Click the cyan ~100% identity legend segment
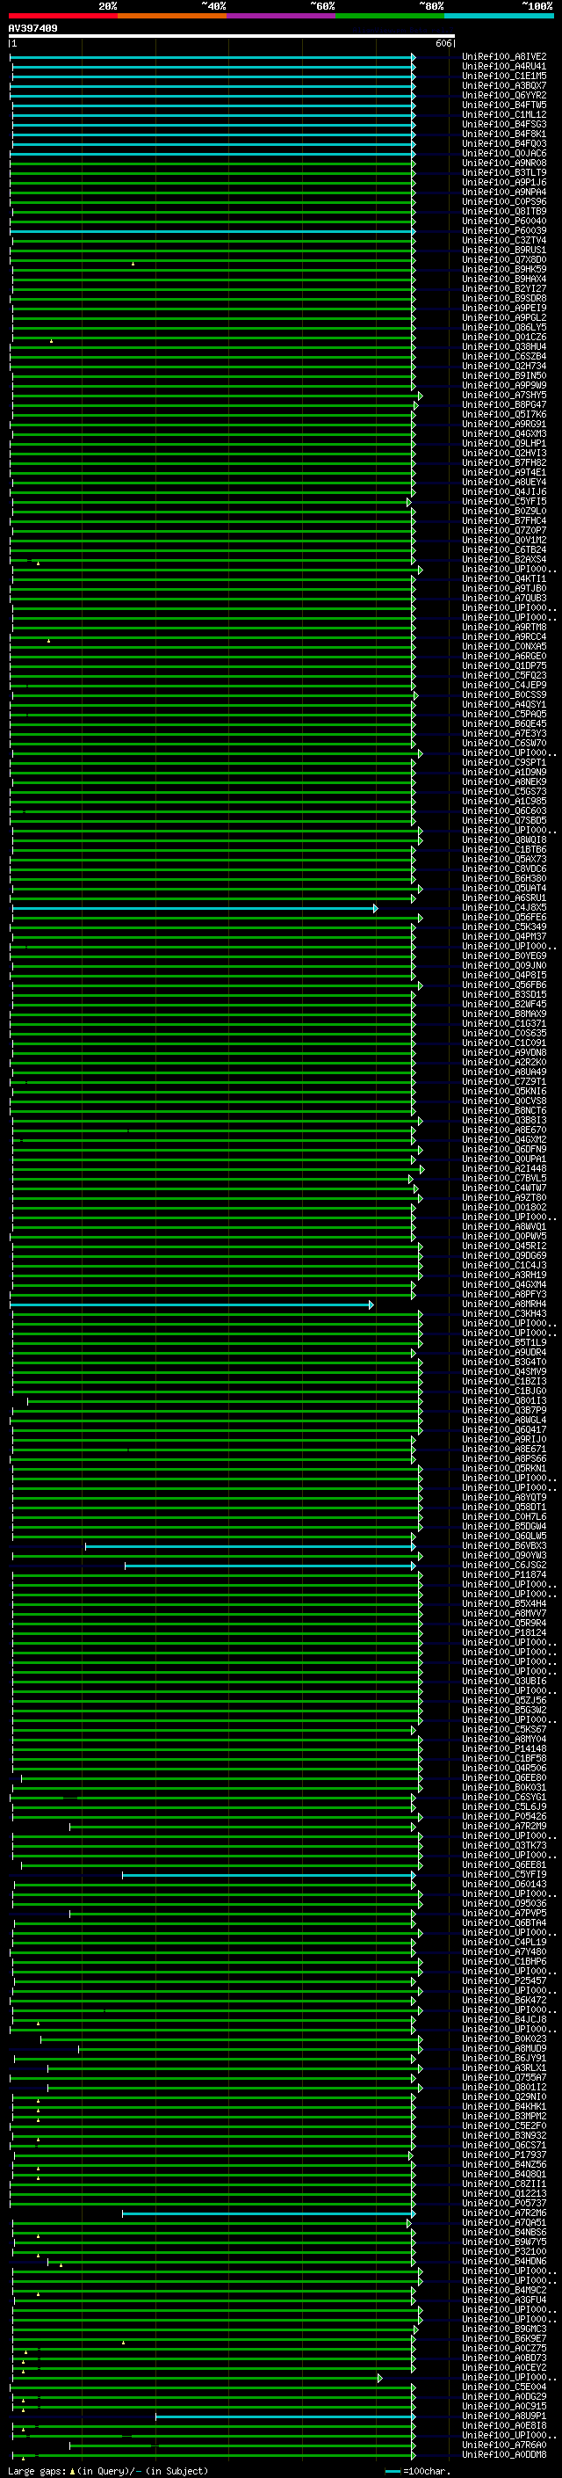562x2478 pixels. tap(499, 16)
